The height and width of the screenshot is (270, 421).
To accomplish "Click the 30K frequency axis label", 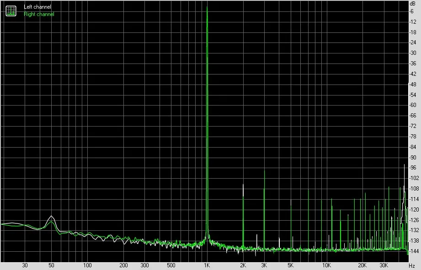I will (x=384, y=265).
